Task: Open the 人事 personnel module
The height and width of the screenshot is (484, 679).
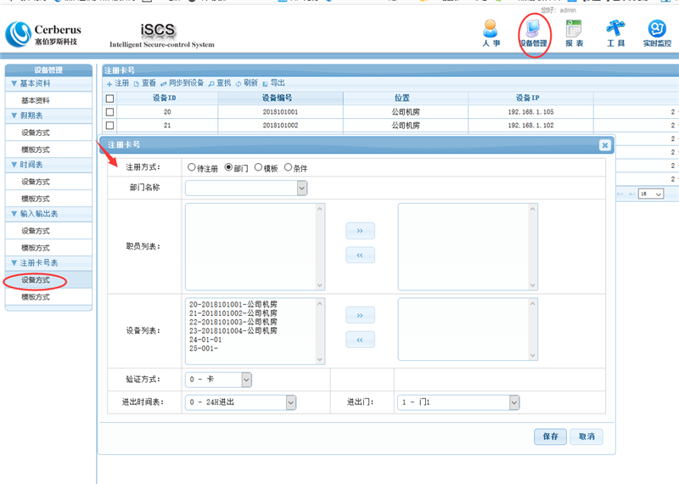Action: tap(491, 32)
